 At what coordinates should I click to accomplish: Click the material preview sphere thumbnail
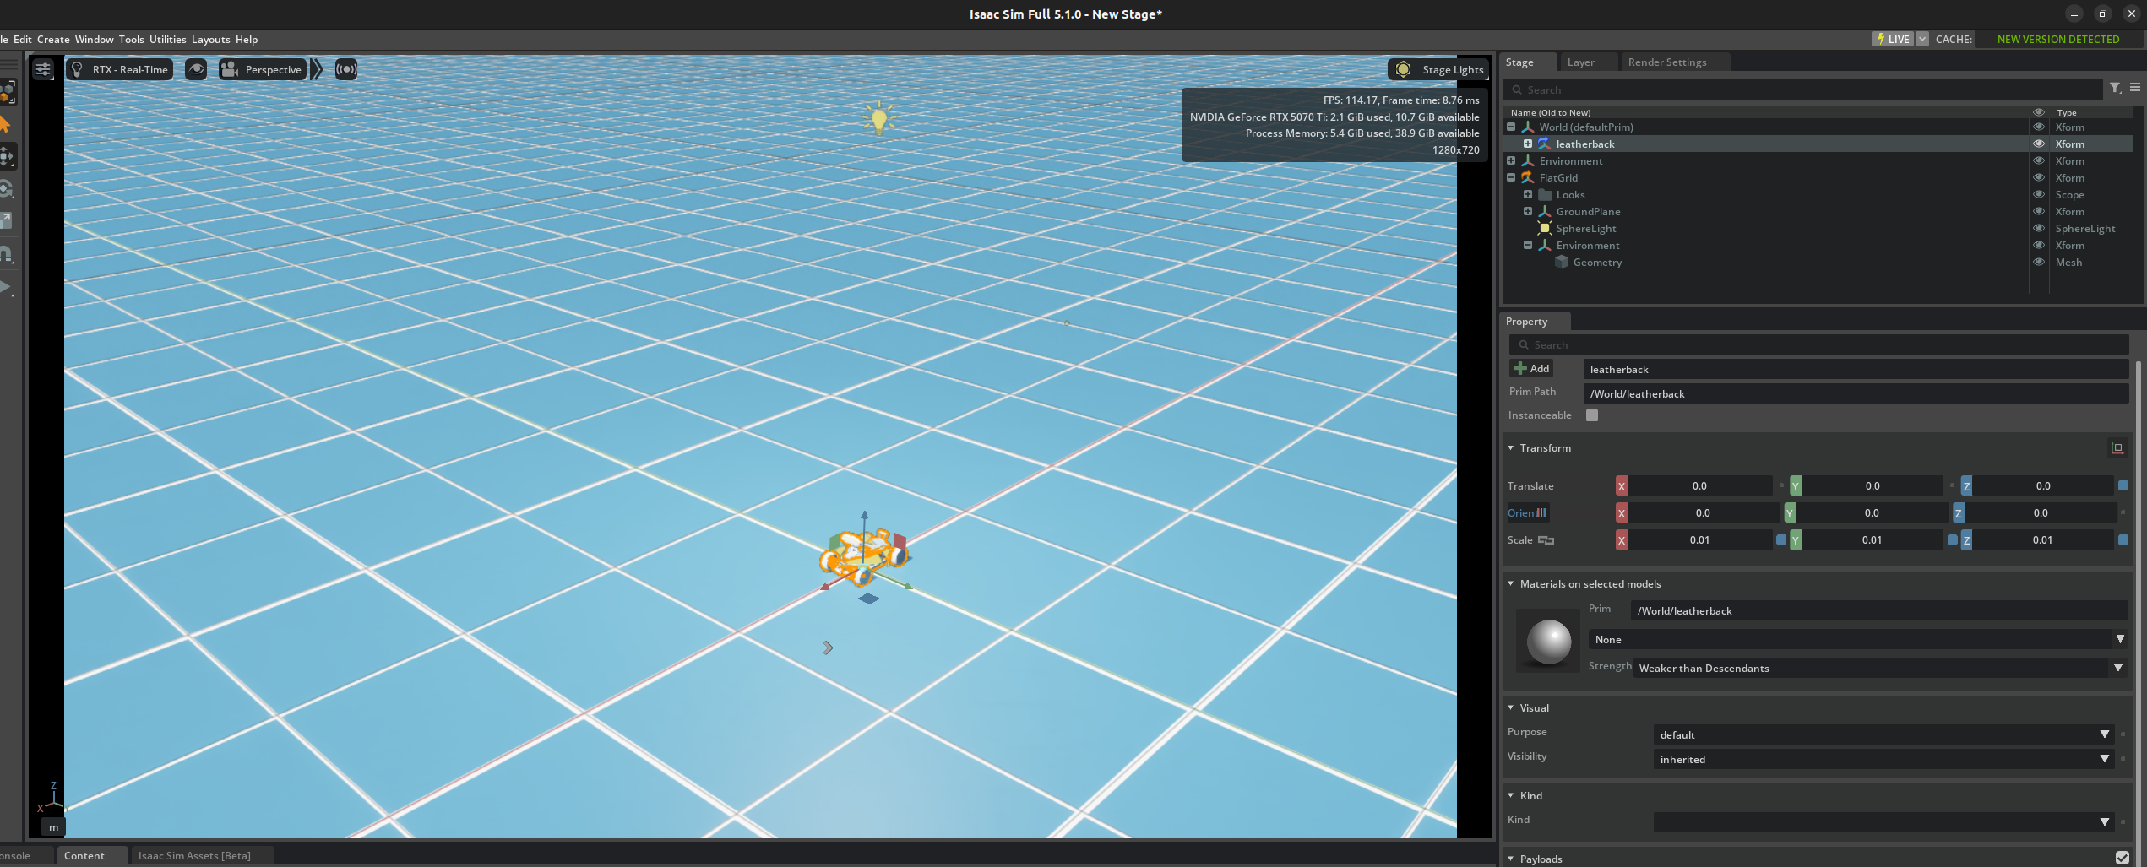[x=1548, y=642]
